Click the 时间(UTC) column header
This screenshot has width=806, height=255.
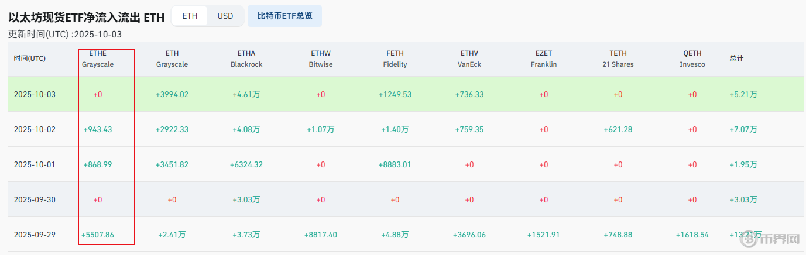tap(30, 58)
